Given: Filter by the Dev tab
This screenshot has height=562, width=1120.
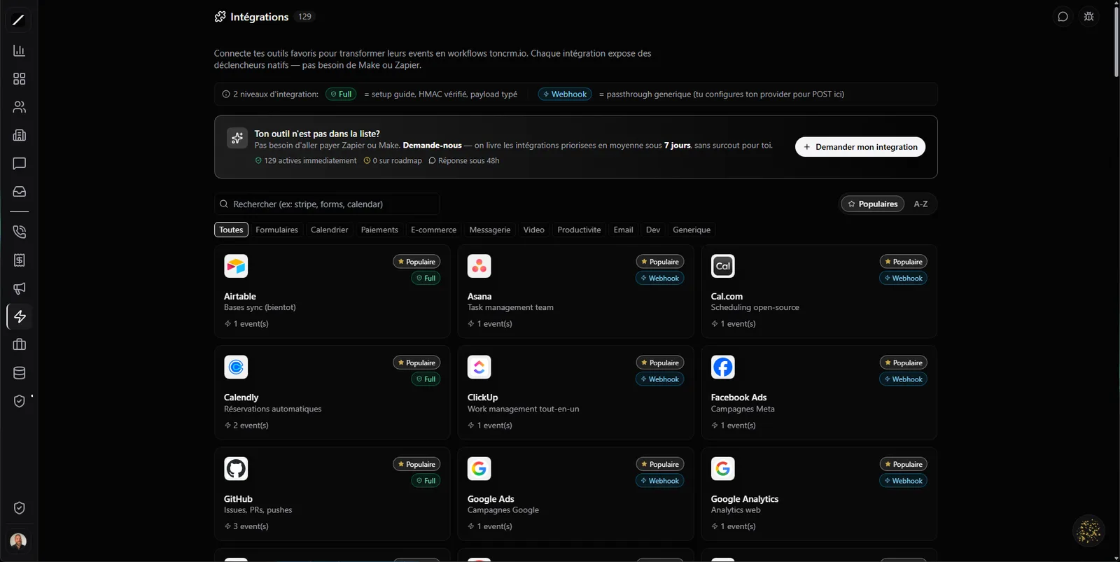Looking at the screenshot, I should click(653, 230).
